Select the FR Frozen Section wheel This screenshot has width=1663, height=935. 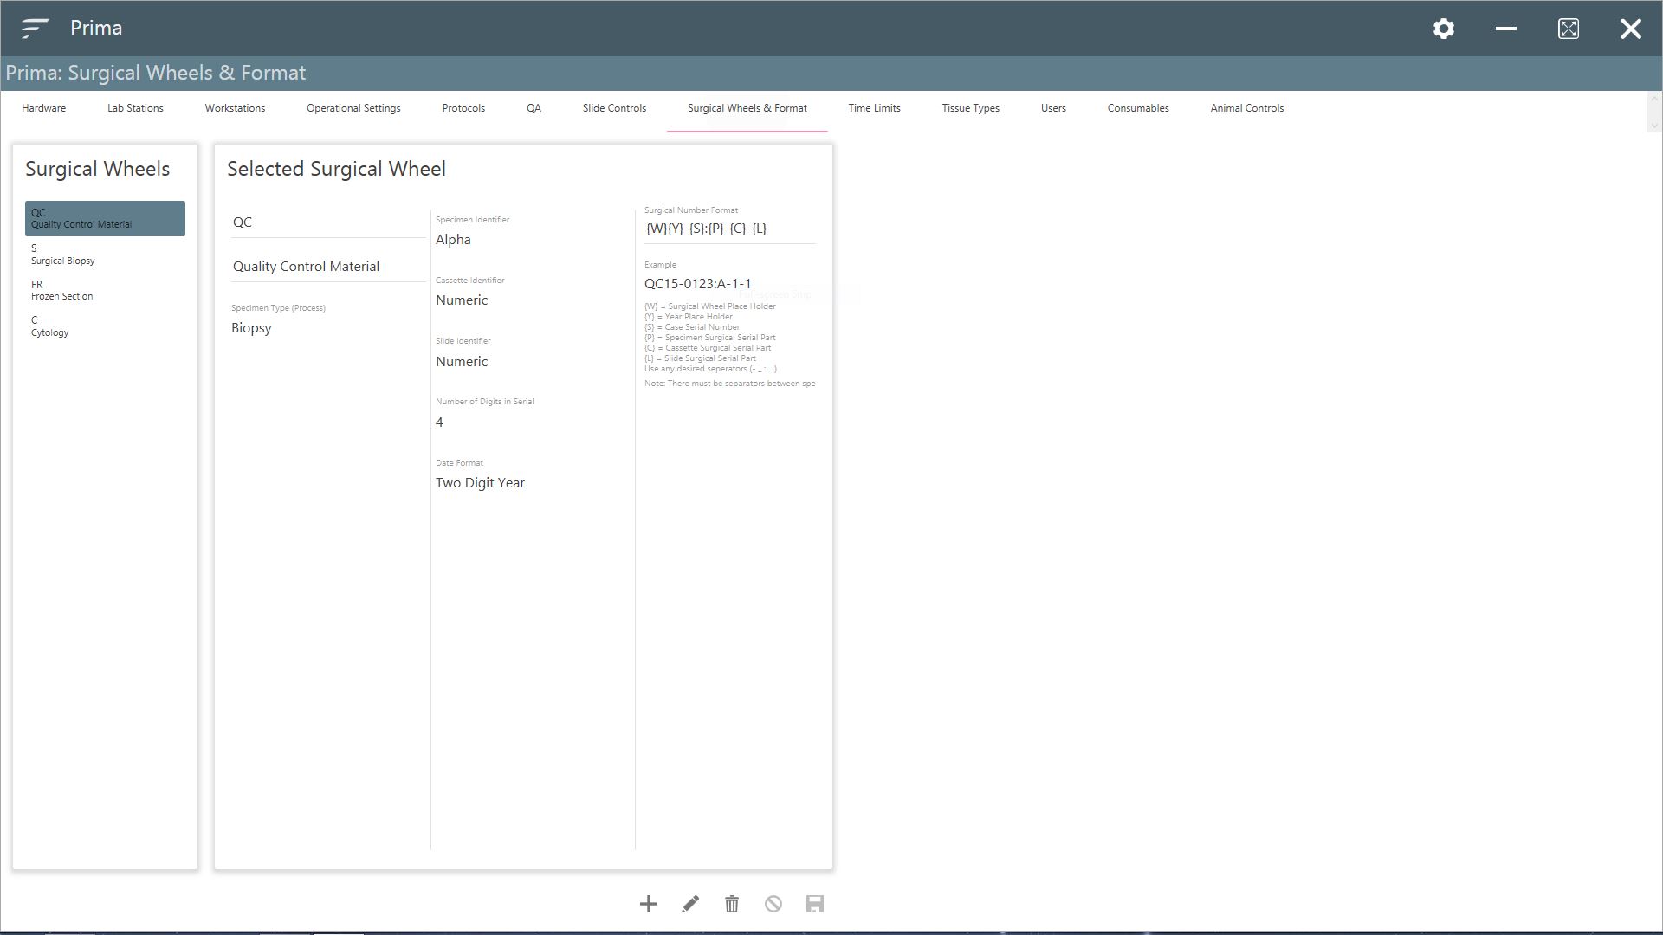click(105, 290)
